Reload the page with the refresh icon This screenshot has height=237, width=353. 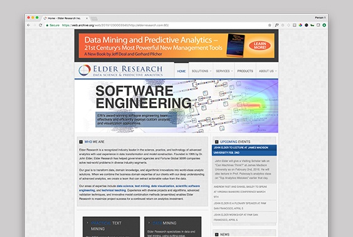pos(41,25)
